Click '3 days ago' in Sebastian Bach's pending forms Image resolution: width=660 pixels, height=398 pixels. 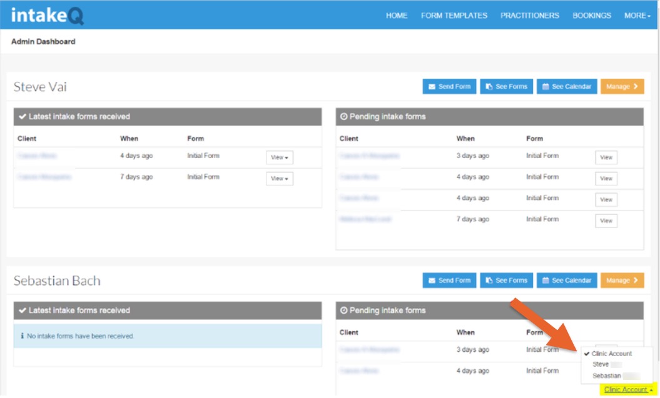(473, 349)
